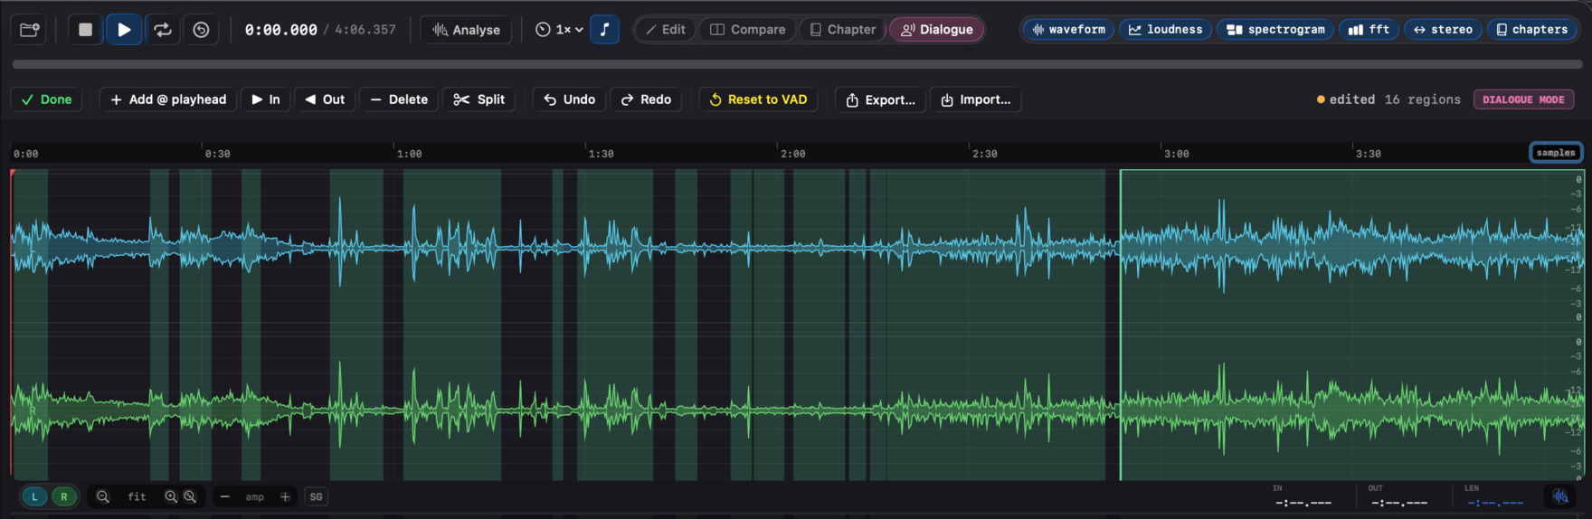Switch to Compare mode
The image size is (1592, 519).
(748, 30)
